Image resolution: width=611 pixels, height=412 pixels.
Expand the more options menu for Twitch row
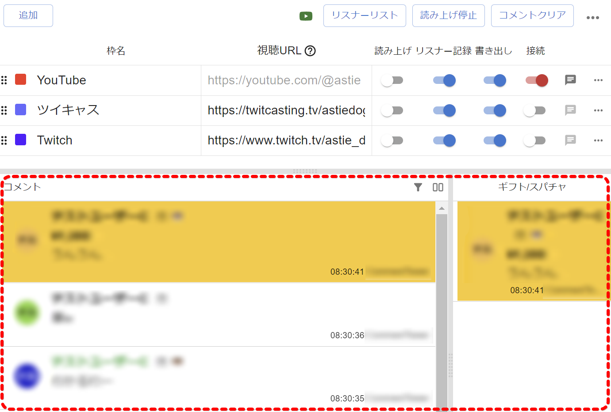pos(598,140)
